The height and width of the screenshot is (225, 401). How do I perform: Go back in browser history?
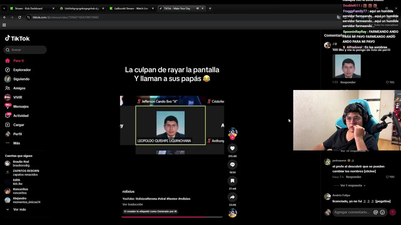[x=4, y=17]
